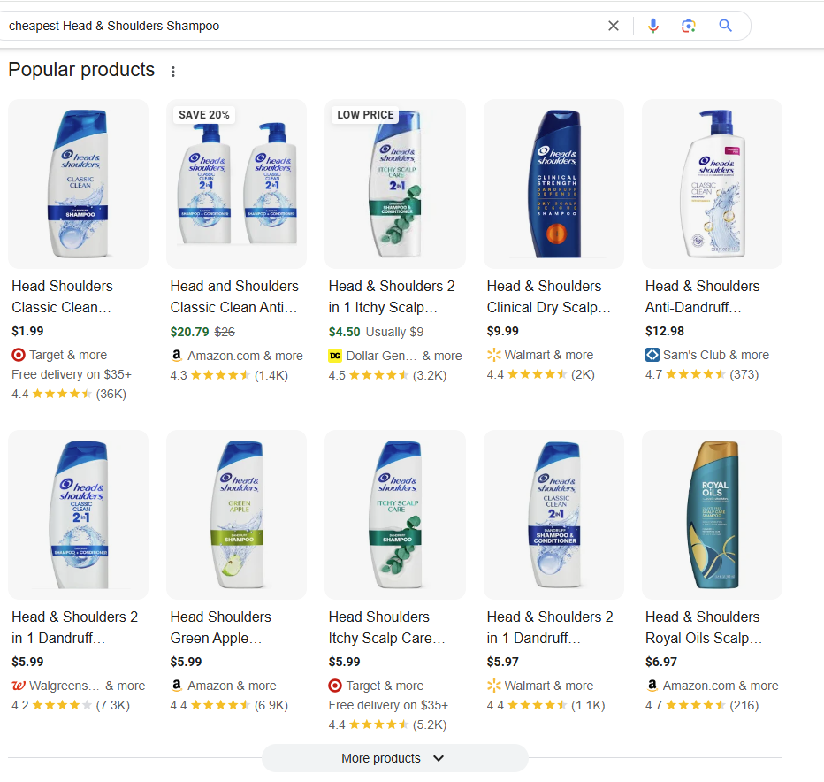Screen dimensions: 824x782
Task: Open Royal Oils Scalp shampoo image
Action: 712,515
